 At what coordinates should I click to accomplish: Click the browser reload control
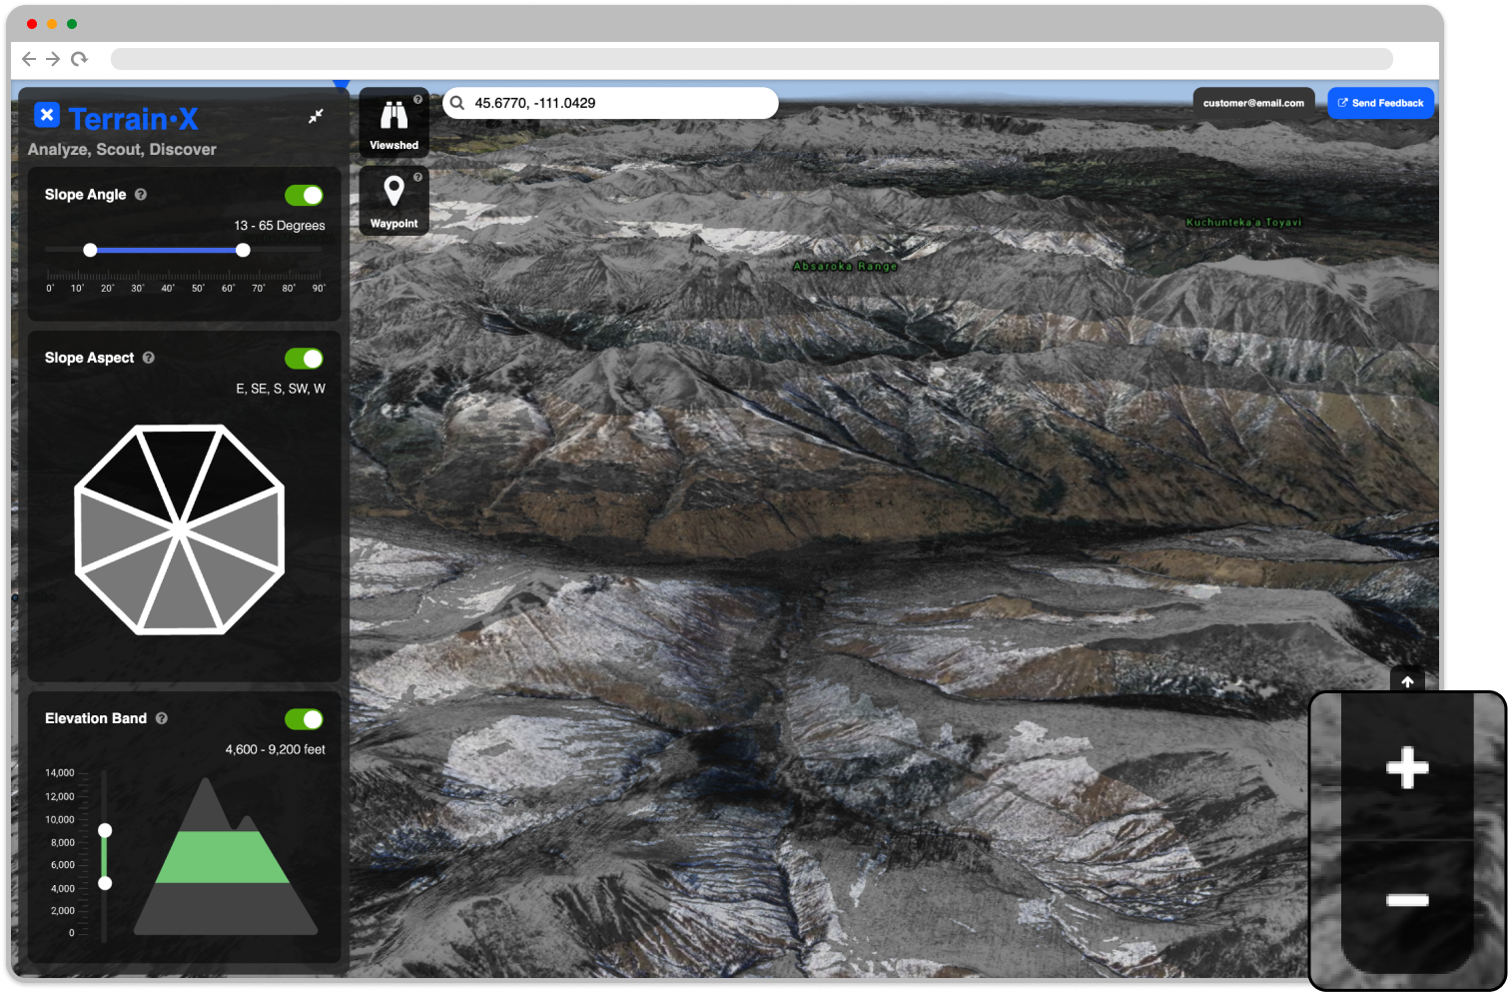coord(79,59)
